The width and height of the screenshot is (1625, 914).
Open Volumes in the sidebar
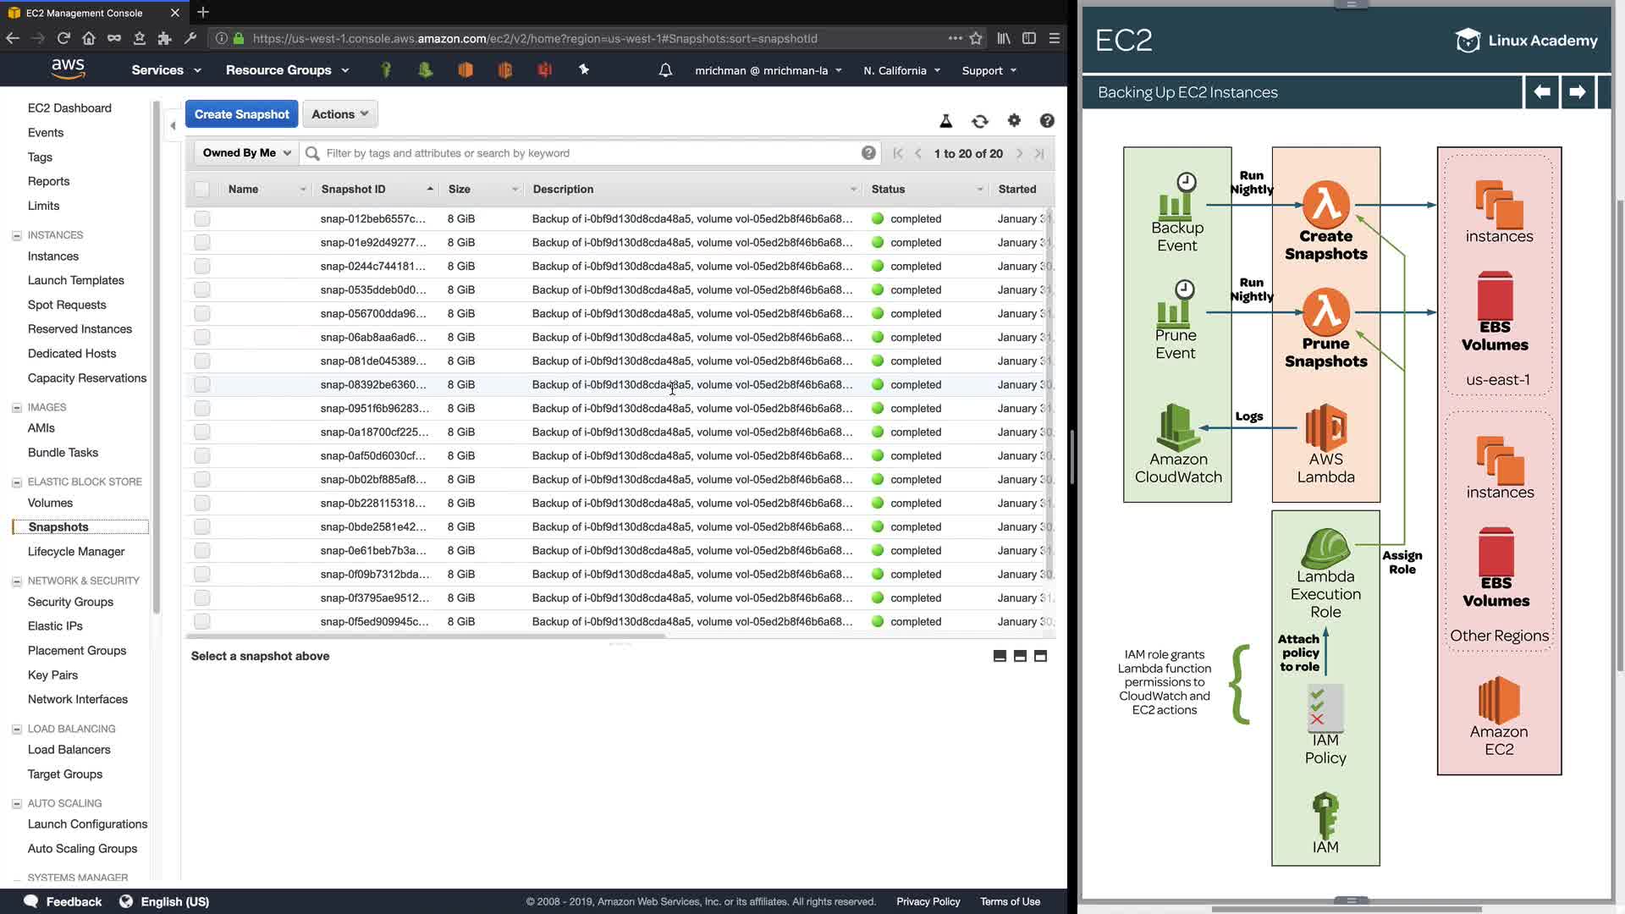click(x=50, y=503)
